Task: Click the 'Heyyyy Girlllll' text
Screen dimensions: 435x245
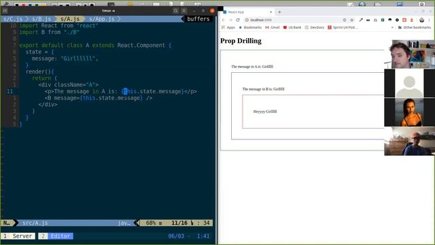Action: [x=265, y=112]
